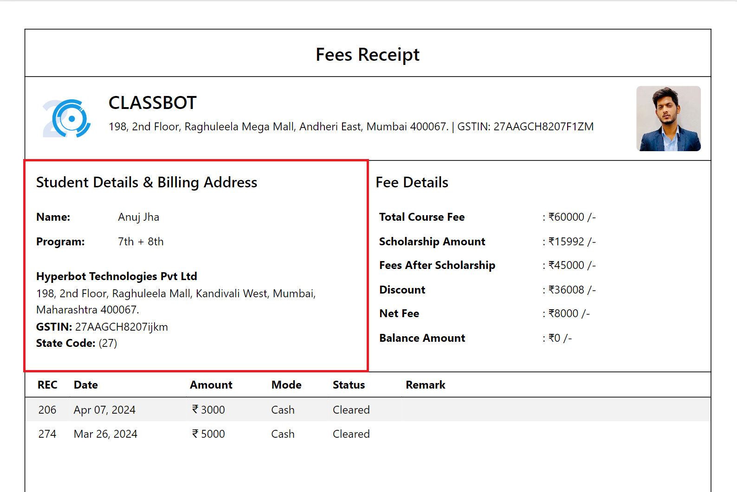Screen dimensions: 737x492
Task: Click the ₹15992 scholarship value
Action: pos(572,242)
